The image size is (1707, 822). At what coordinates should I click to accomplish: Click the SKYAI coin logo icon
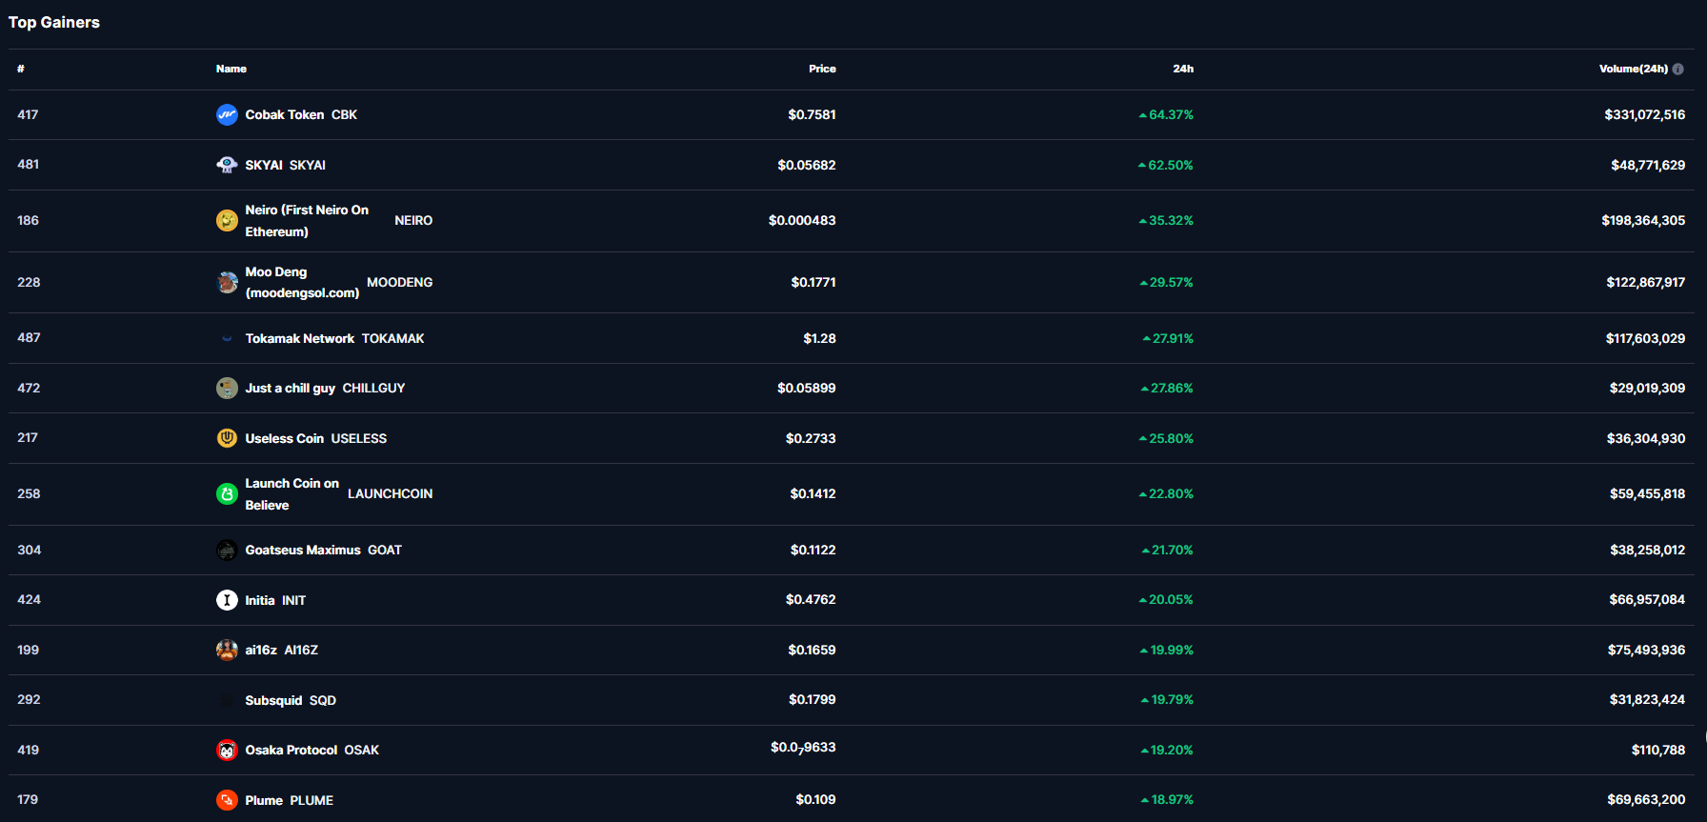pos(227,165)
